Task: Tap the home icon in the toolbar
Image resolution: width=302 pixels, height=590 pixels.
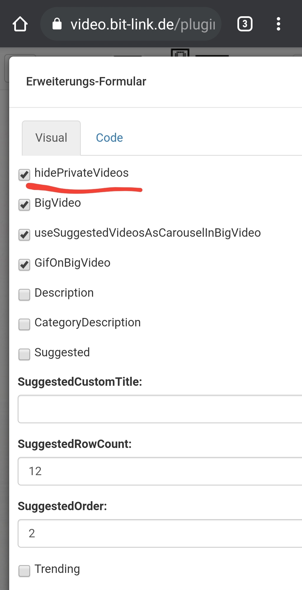Action: (x=20, y=24)
